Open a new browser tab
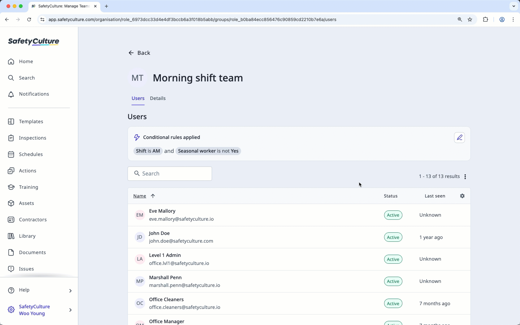Image resolution: width=520 pixels, height=325 pixels. tap(106, 6)
